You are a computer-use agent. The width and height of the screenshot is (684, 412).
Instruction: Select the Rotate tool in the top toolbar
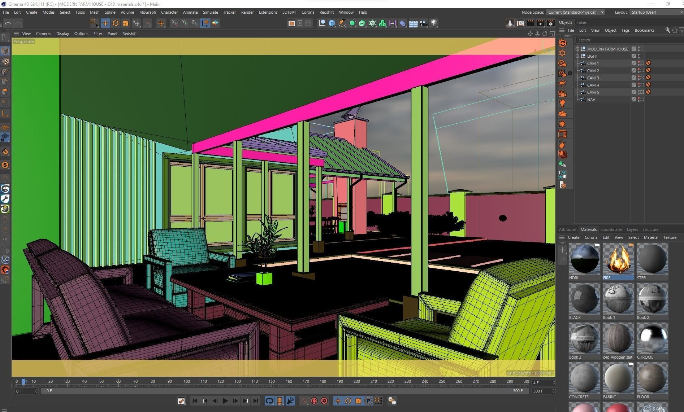(116, 23)
